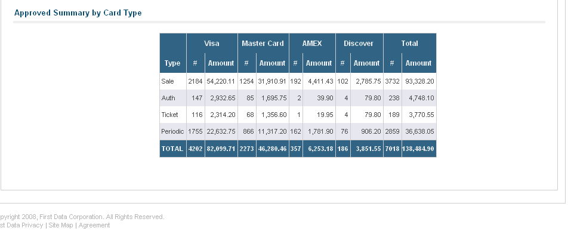571x231 pixels.
Task: Click the Total column header
Action: coord(409,44)
